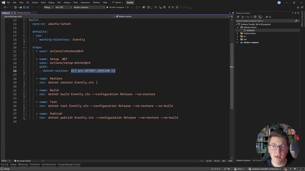Open the Analyze menu

[x=67, y=2]
